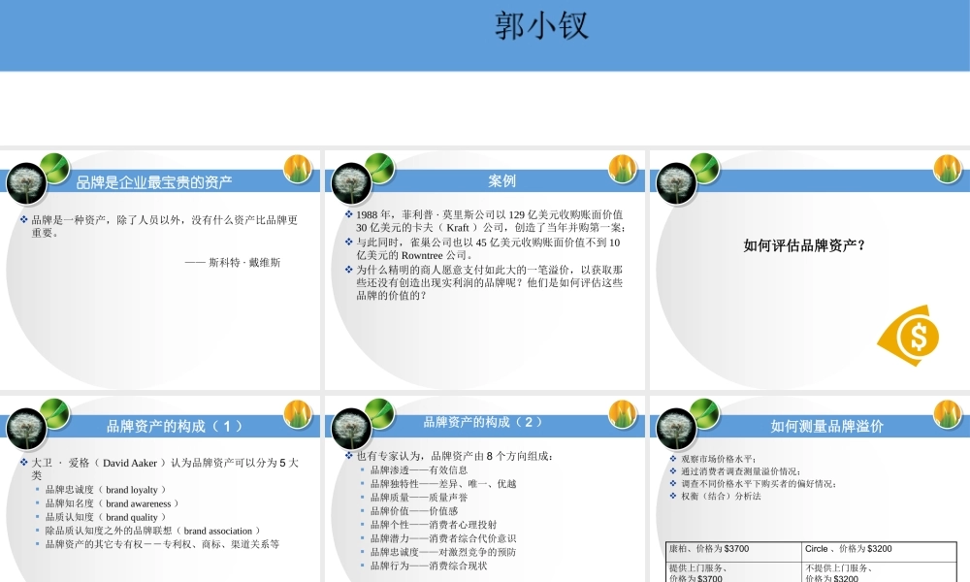Click tulip image on 如何测量品牌溢价 slide
Image resolution: width=970 pixels, height=582 pixels.
point(947,414)
